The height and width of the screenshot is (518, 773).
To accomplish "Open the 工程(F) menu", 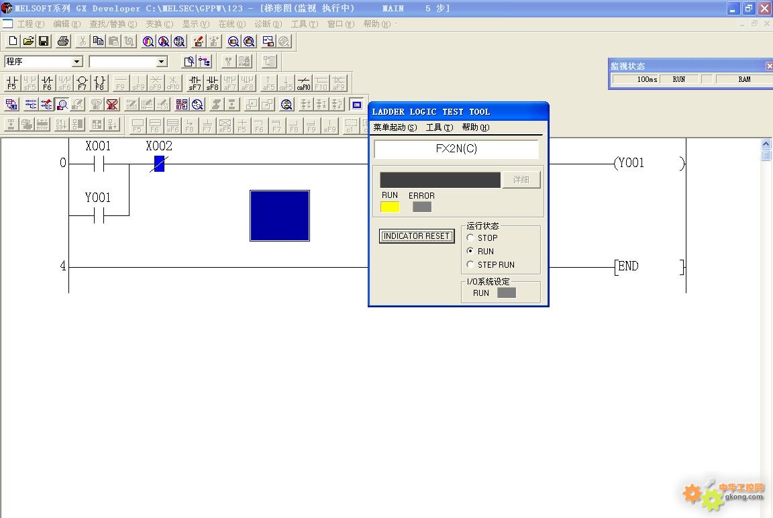I will tap(31, 23).
